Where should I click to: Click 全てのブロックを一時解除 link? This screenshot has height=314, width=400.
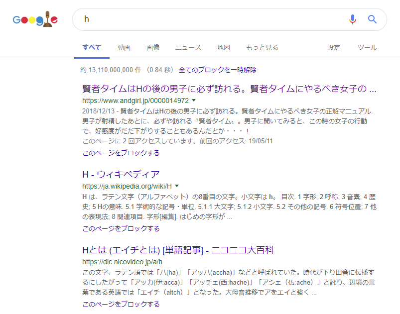pyautogui.click(x=218, y=70)
